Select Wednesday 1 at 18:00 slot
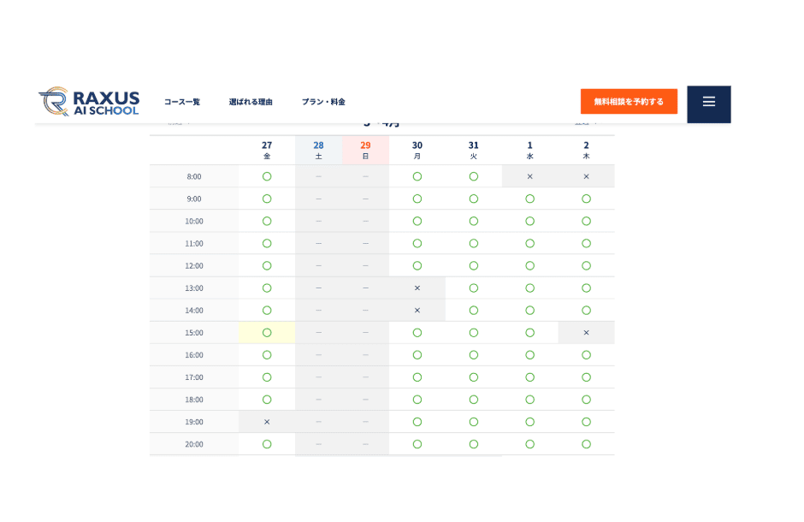Viewport: 804px width, 522px height. [530, 400]
